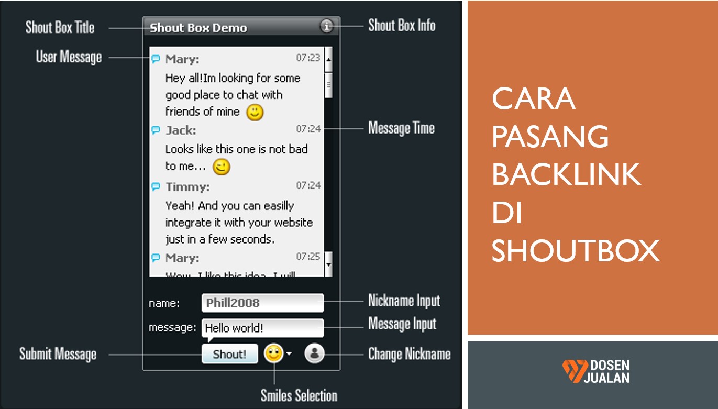Image resolution: width=718 pixels, height=409 pixels.
Task: Focus the Hello world! message input
Action: [x=262, y=328]
